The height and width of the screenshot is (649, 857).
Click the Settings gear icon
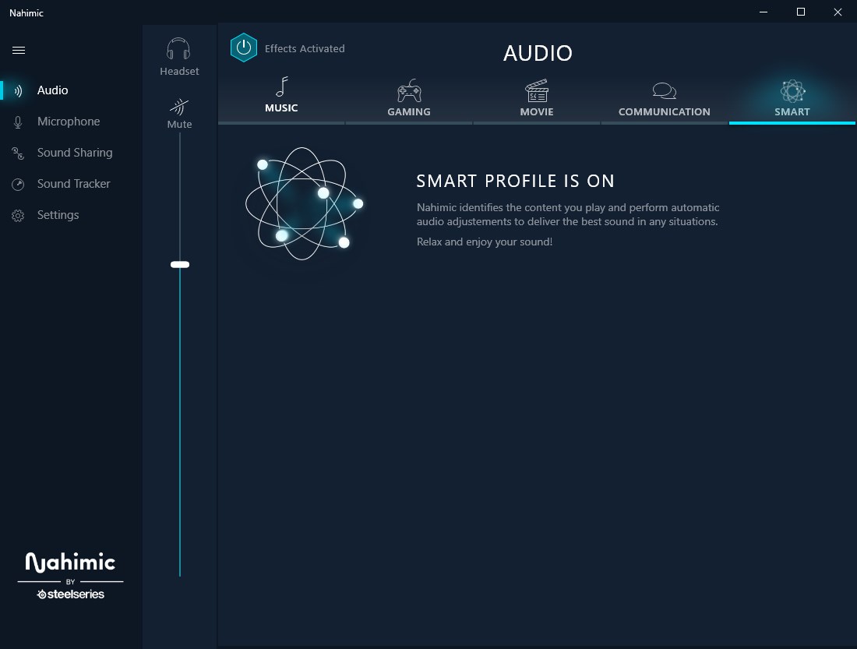click(x=16, y=214)
